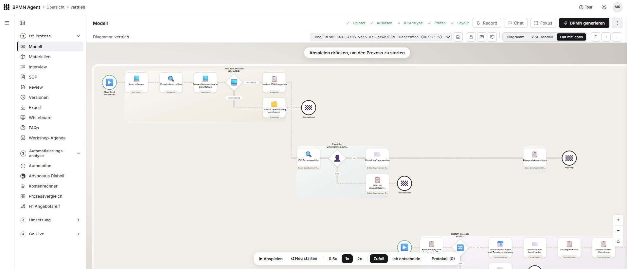Click the 'Abgesagt' end event
This screenshot has height=269, width=627.
pyautogui.click(x=569, y=158)
